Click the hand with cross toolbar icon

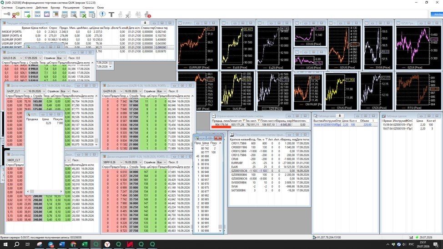click(x=128, y=15)
